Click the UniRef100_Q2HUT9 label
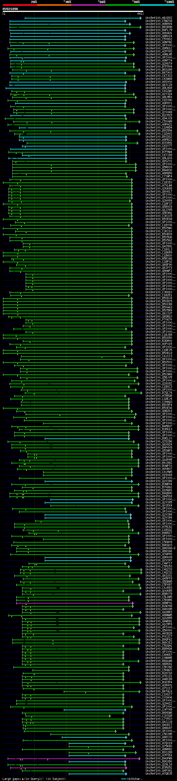Image resolution: width=177 pixels, height=781 pixels. (159, 64)
